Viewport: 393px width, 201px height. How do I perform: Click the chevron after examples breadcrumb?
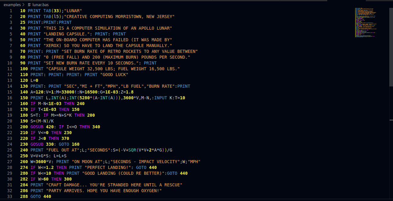pyautogui.click(x=24, y=5)
